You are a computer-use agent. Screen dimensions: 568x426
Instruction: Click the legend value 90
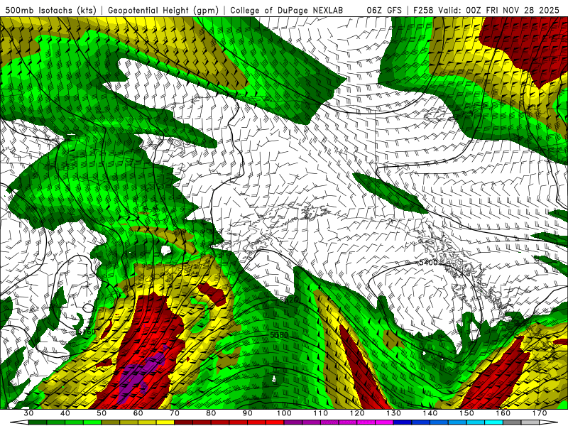(x=248, y=413)
